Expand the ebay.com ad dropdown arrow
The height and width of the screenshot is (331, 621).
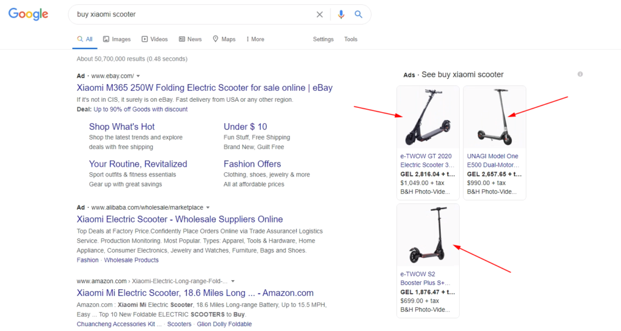[x=138, y=76]
